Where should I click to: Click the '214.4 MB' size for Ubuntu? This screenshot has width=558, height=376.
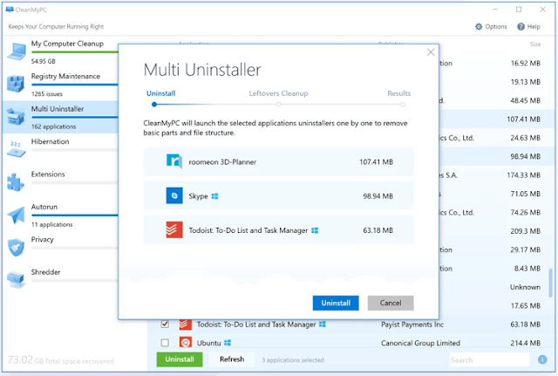pos(525,343)
